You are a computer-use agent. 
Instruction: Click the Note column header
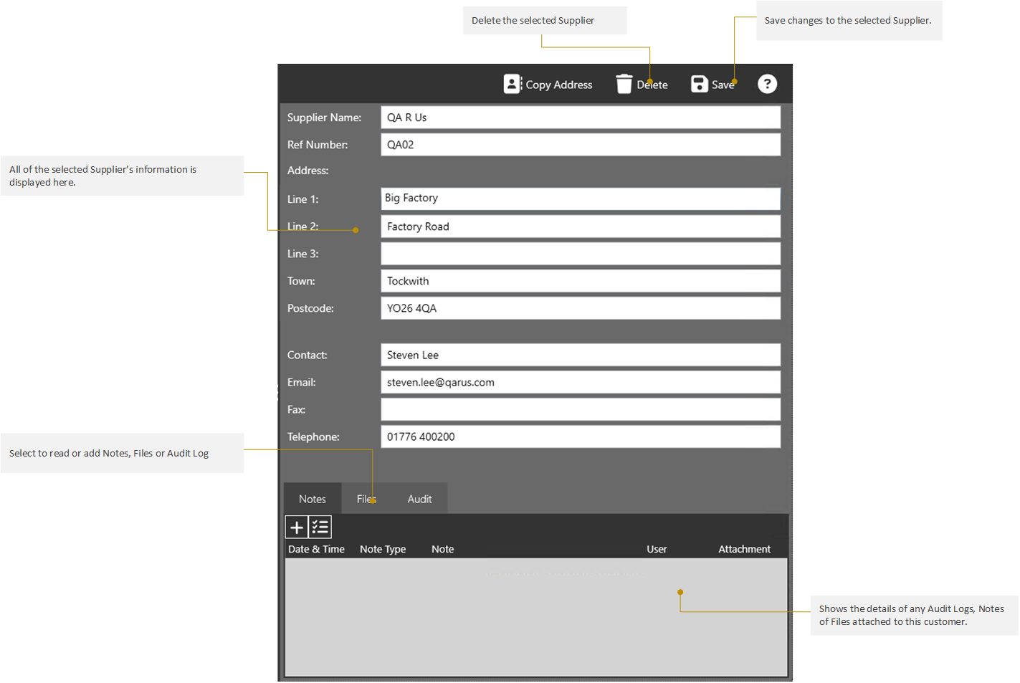[x=442, y=549]
